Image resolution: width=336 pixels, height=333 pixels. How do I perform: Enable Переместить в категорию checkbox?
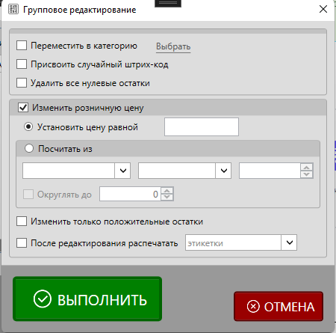pyautogui.click(x=22, y=46)
